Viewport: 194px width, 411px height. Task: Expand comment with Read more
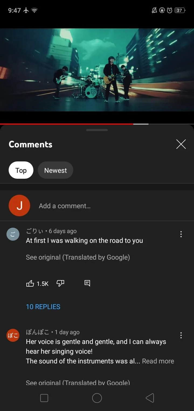pyautogui.click(x=158, y=361)
